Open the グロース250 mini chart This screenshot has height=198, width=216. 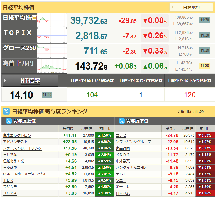pos(52,51)
